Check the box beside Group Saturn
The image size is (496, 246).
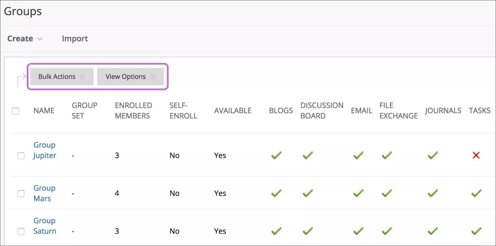pyautogui.click(x=21, y=231)
